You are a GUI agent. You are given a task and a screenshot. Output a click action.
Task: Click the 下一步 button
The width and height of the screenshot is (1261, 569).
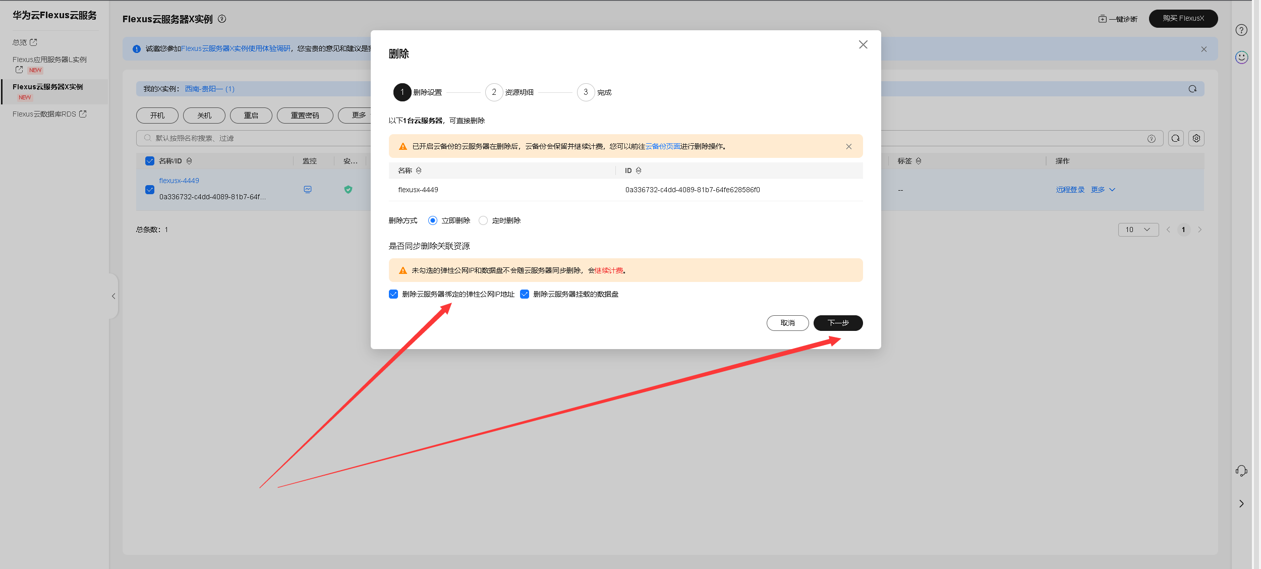click(838, 323)
